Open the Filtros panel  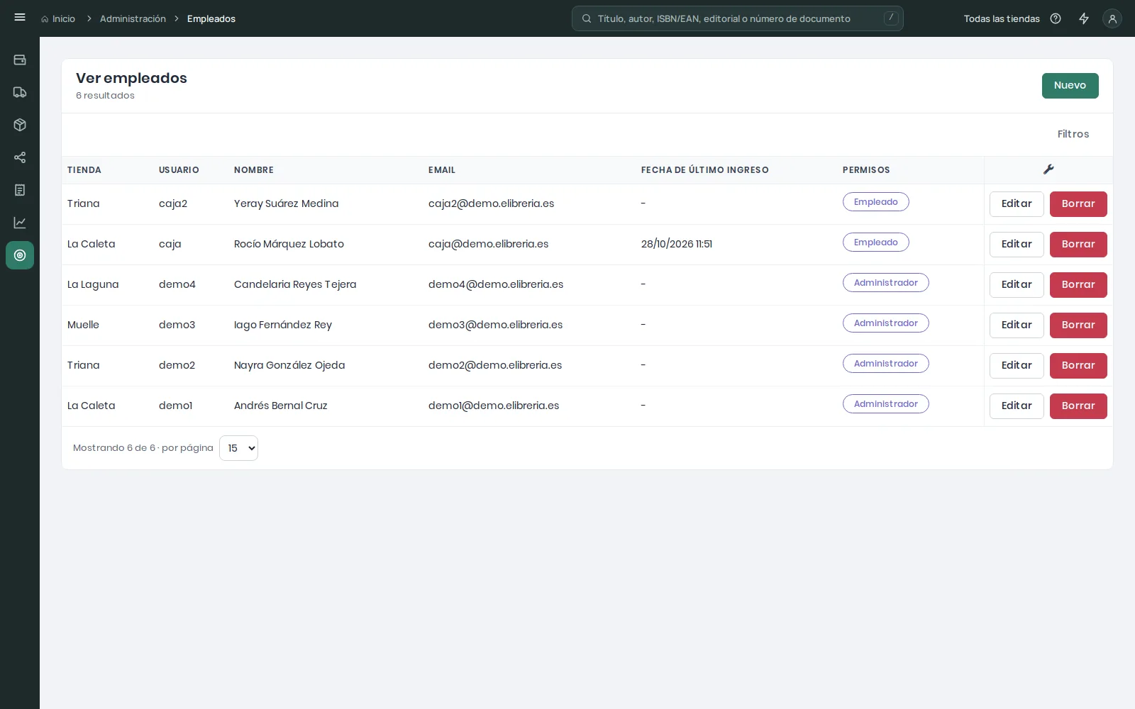tap(1073, 134)
